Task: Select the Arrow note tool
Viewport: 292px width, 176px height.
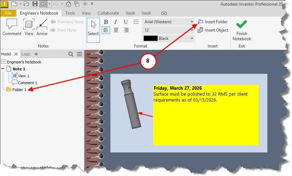Action: pos(42,27)
